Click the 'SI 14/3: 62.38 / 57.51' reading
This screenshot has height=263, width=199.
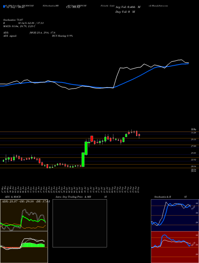point(31,23)
